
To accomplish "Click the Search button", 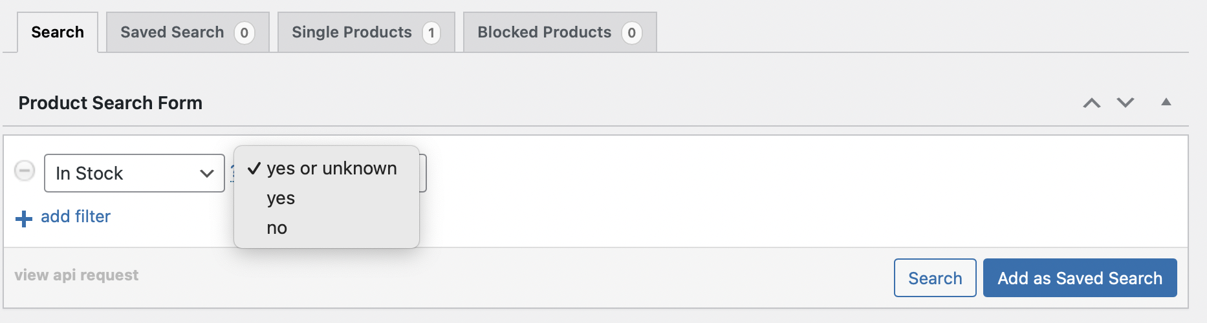I will click(x=935, y=278).
